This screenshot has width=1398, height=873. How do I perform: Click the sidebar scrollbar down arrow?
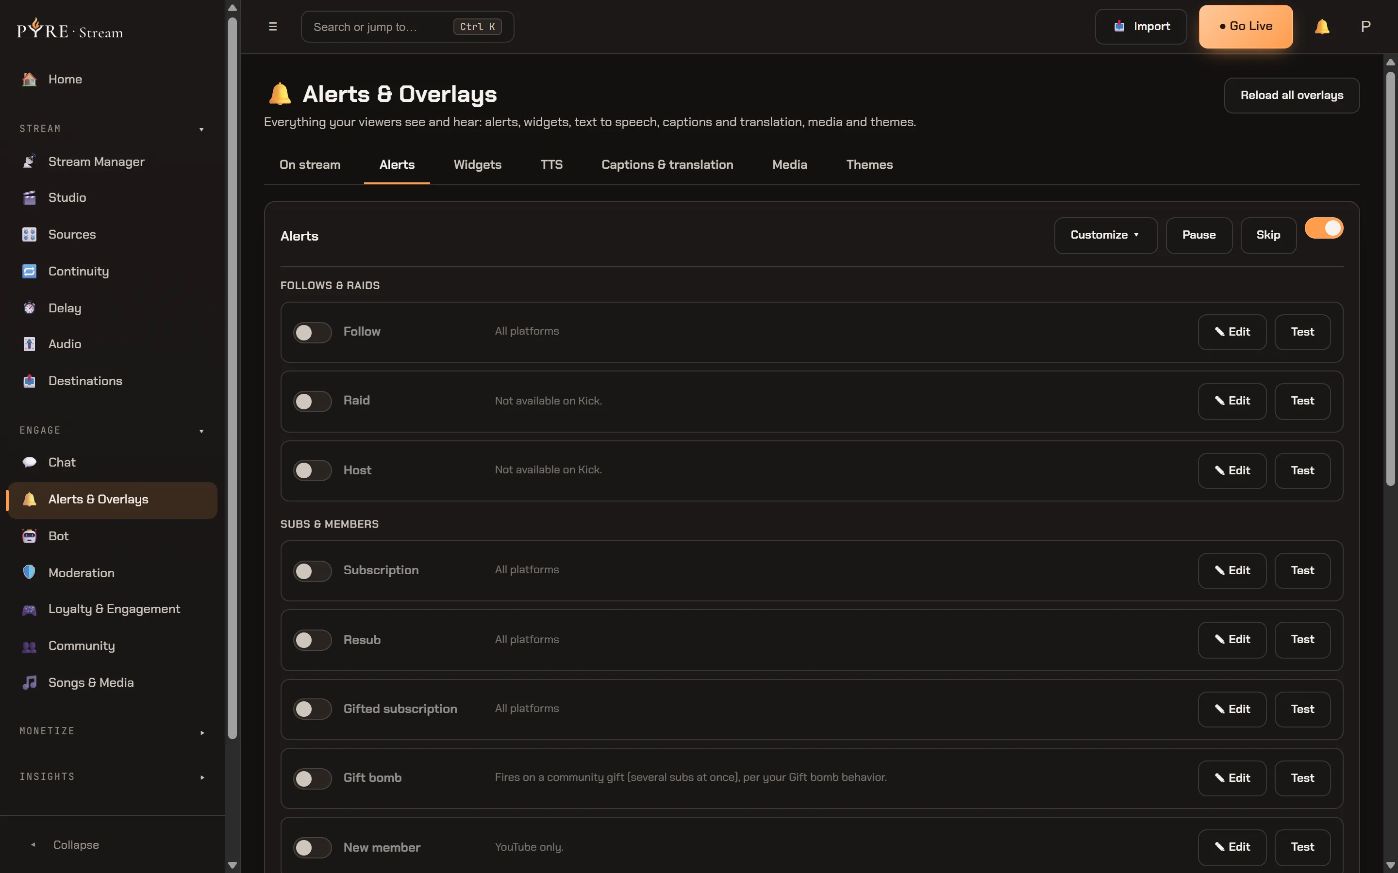(232, 865)
